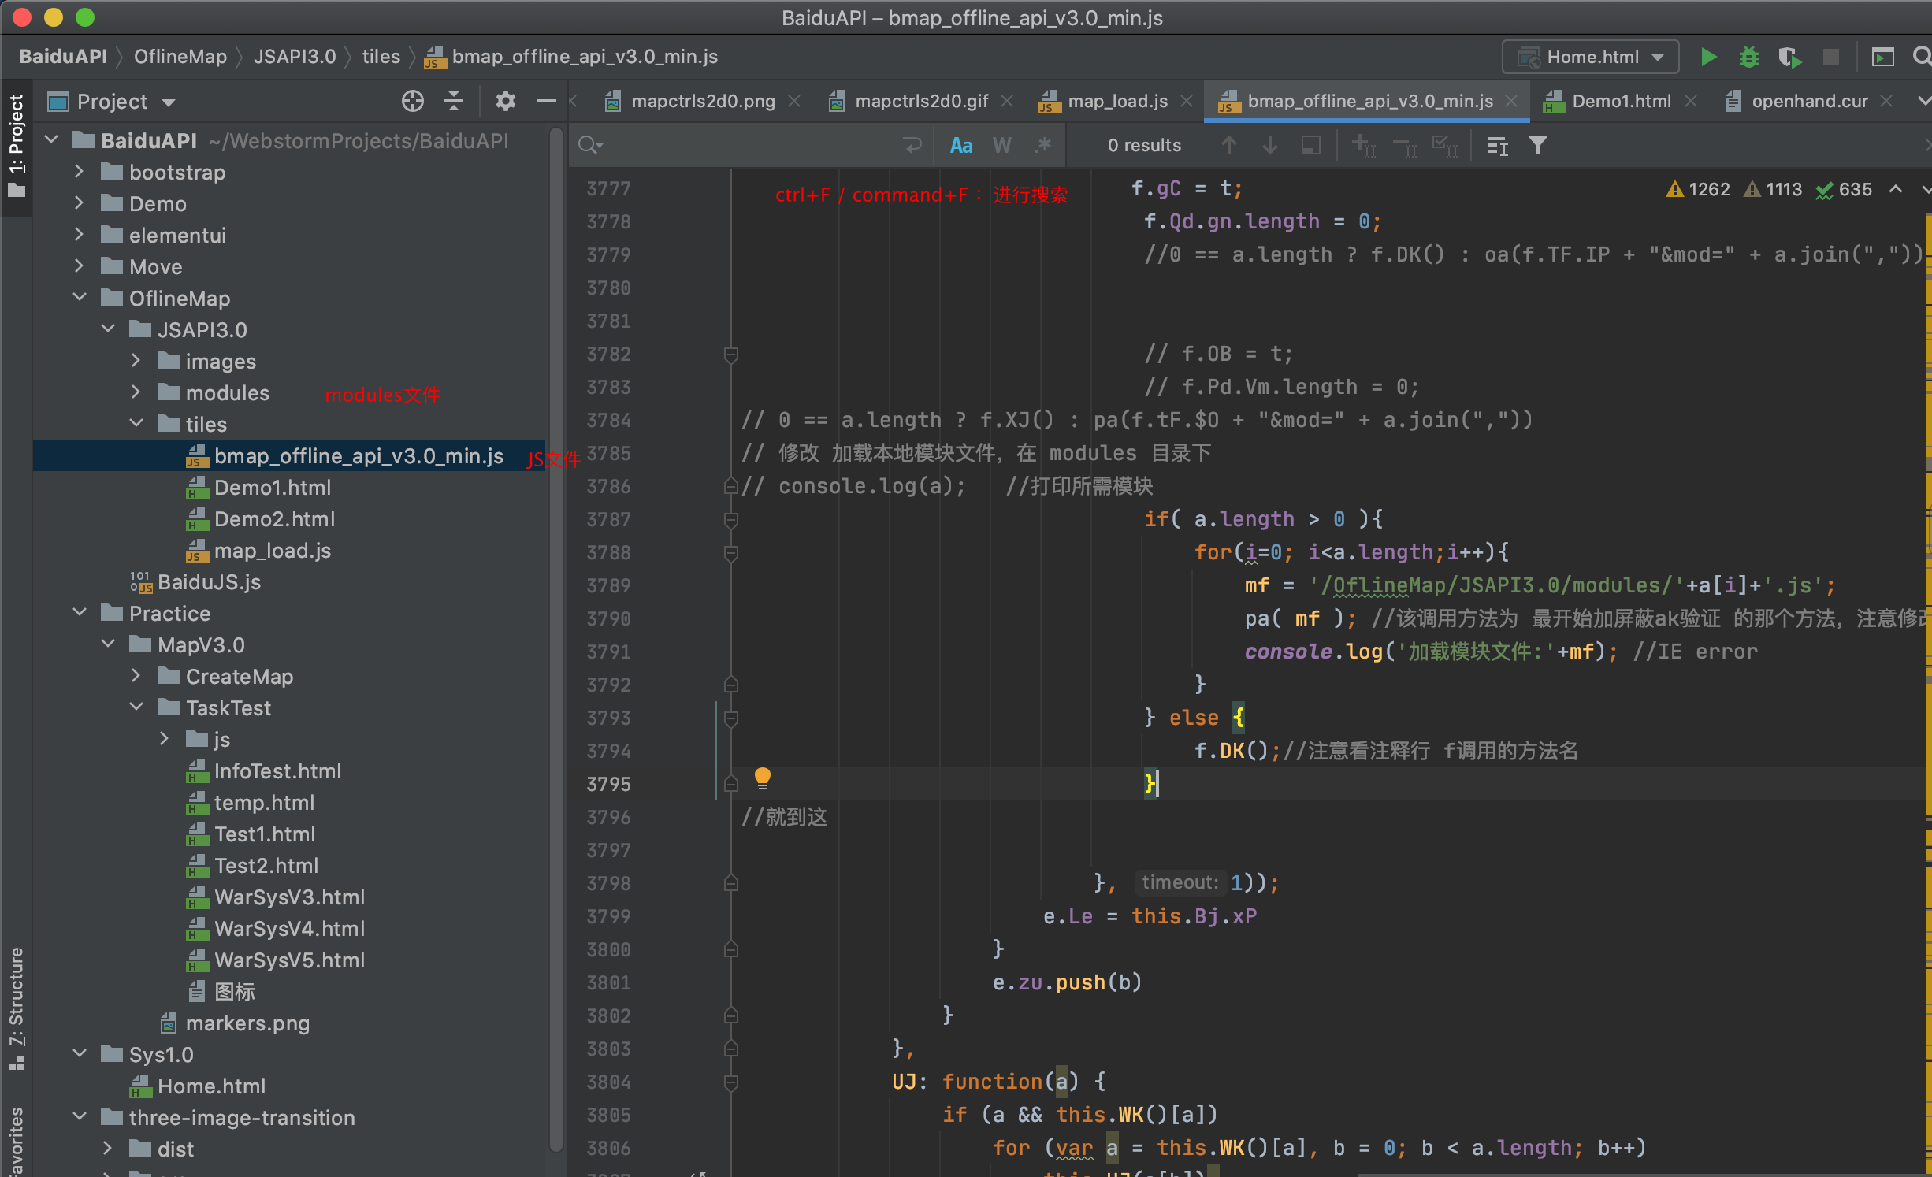Screen dimensions: 1932x1177
Task: Switch to mapctrls2d0.png tab
Action: [x=702, y=101]
